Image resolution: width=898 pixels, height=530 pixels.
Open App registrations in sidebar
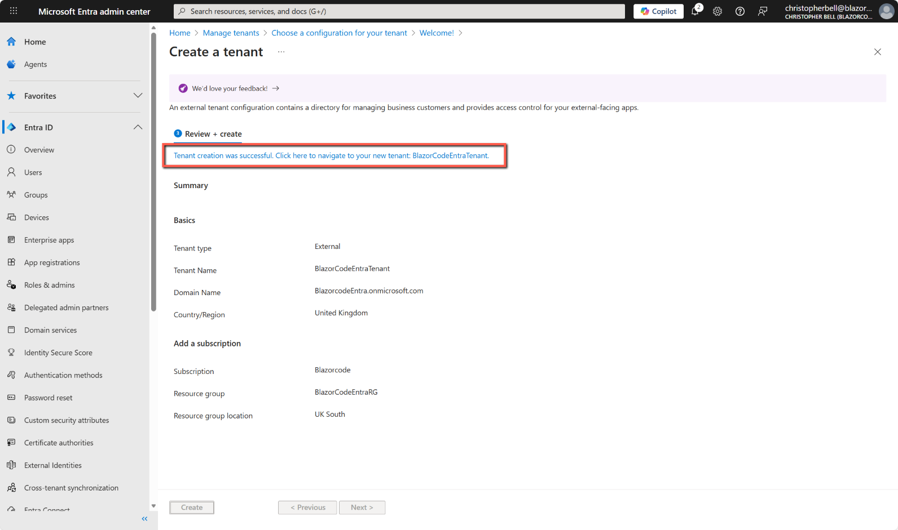(52, 262)
